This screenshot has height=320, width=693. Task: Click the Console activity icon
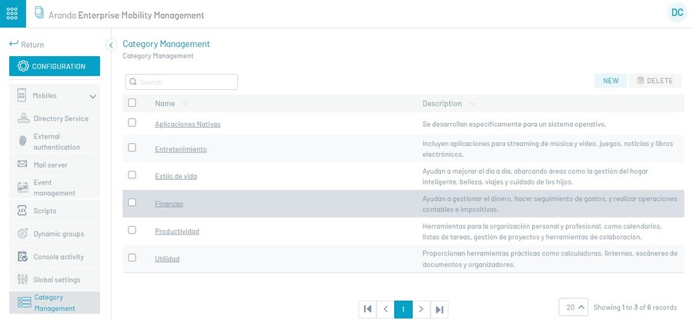[x=22, y=257]
